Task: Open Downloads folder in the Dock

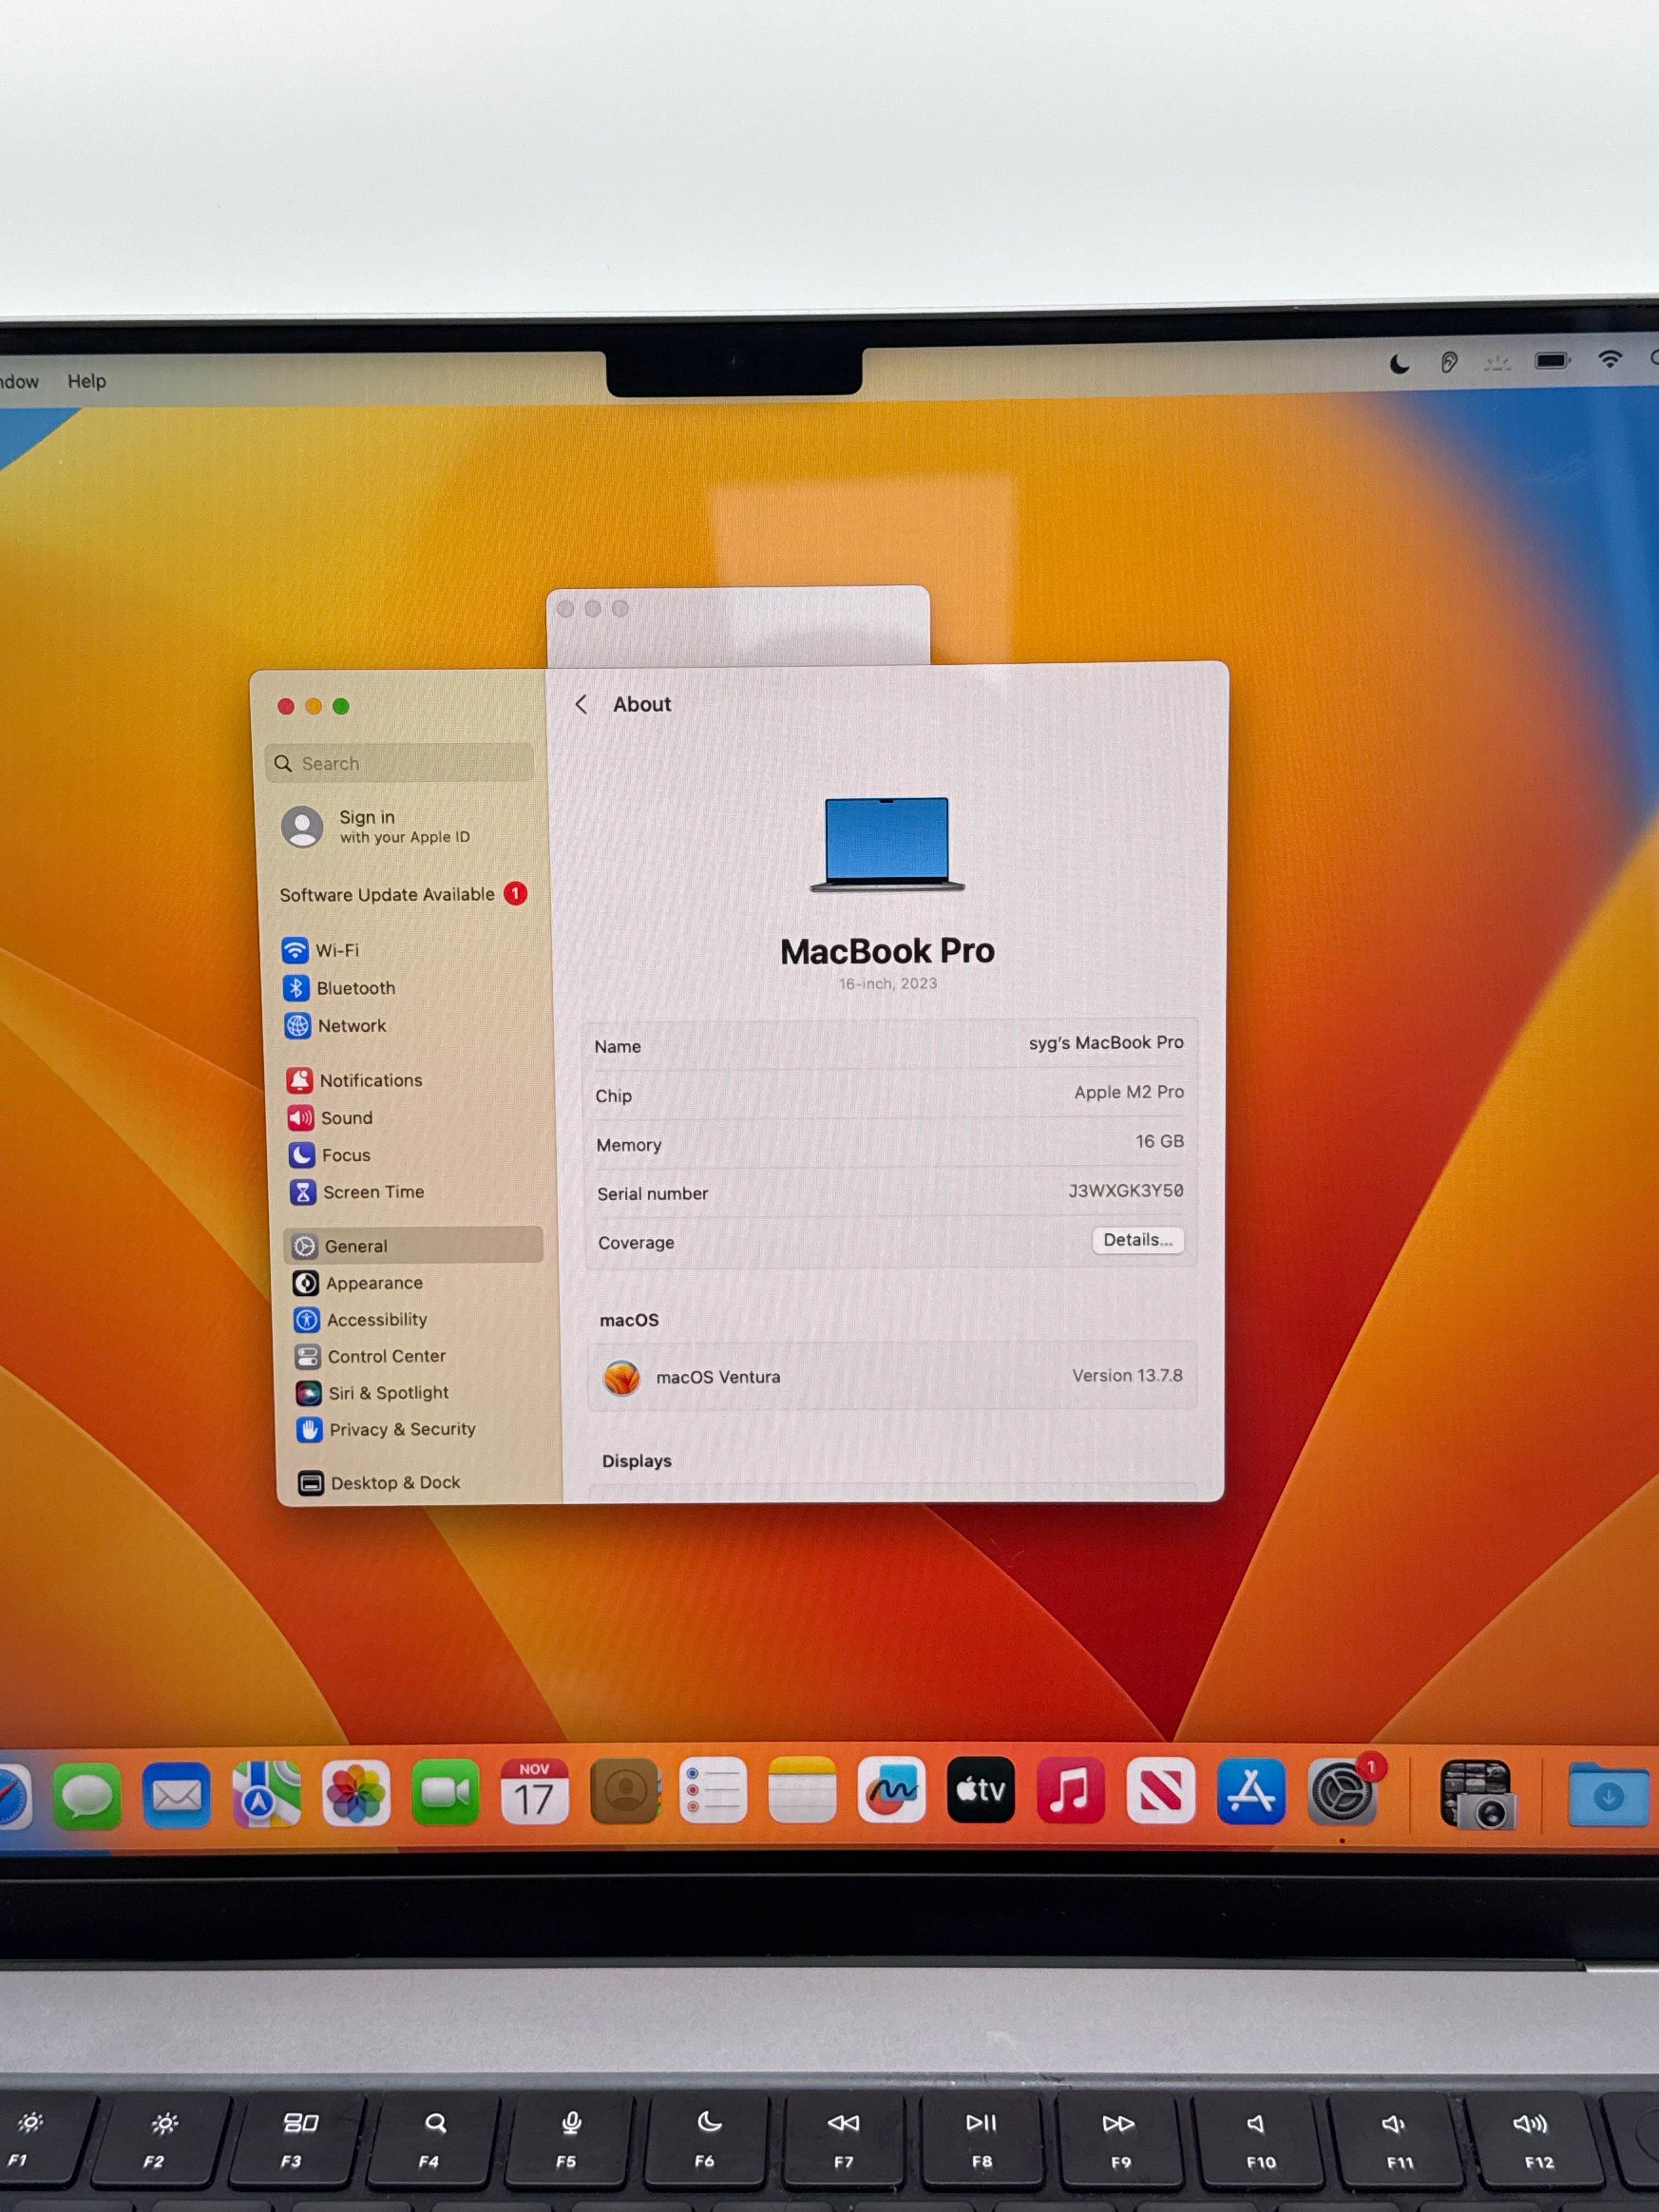Action: click(1607, 1795)
